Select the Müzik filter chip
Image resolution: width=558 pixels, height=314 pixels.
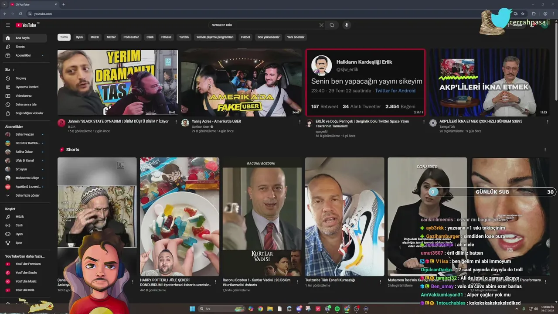click(95, 37)
